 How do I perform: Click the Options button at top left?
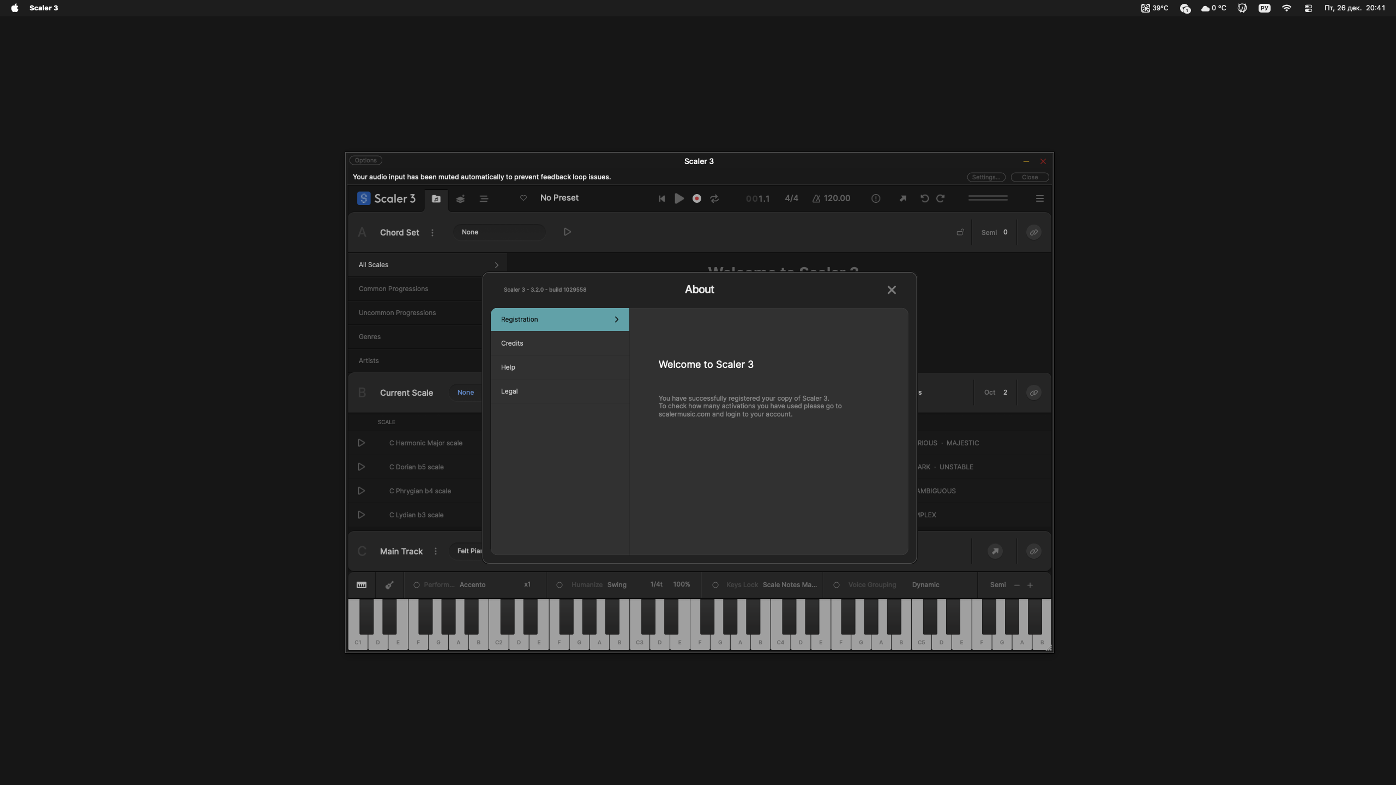click(x=365, y=160)
